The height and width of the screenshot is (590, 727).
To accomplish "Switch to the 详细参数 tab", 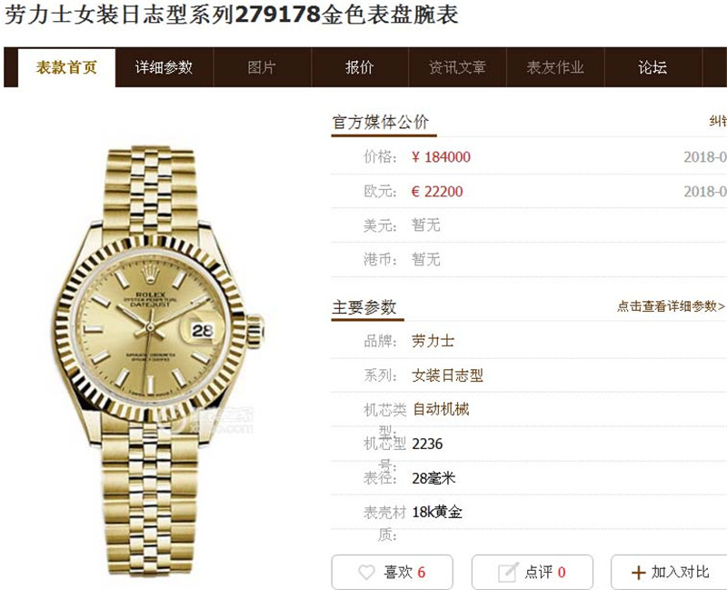I will pos(164,67).
